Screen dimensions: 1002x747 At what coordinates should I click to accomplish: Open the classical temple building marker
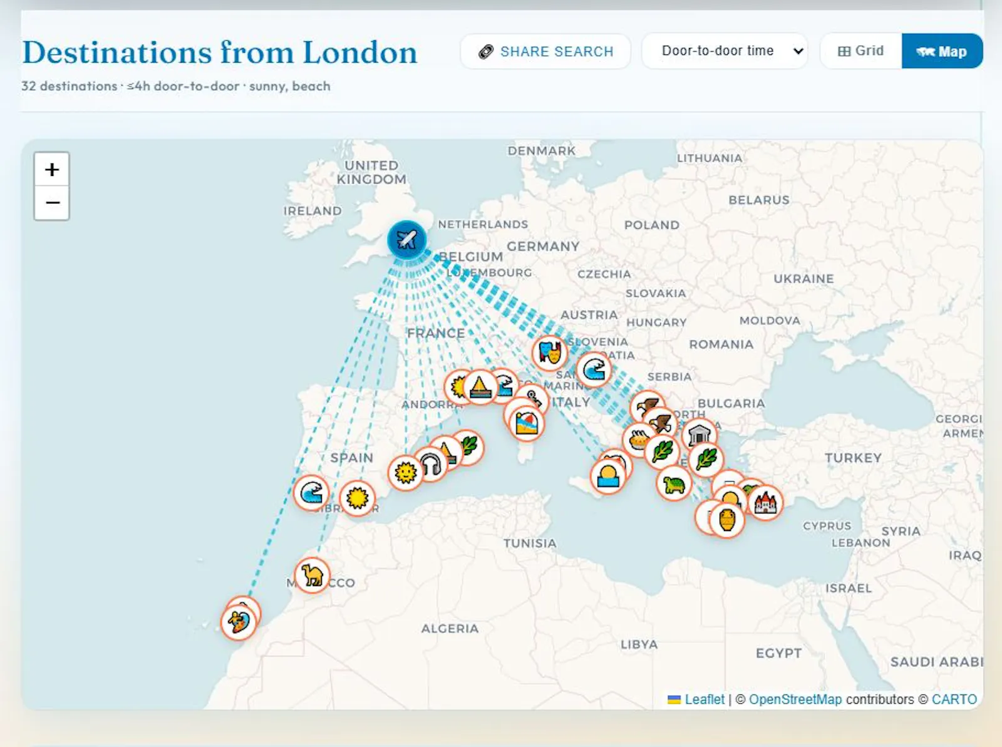click(699, 435)
